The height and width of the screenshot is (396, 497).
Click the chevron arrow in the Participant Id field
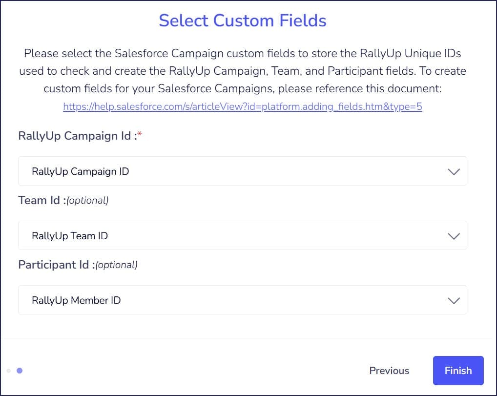pyautogui.click(x=454, y=300)
